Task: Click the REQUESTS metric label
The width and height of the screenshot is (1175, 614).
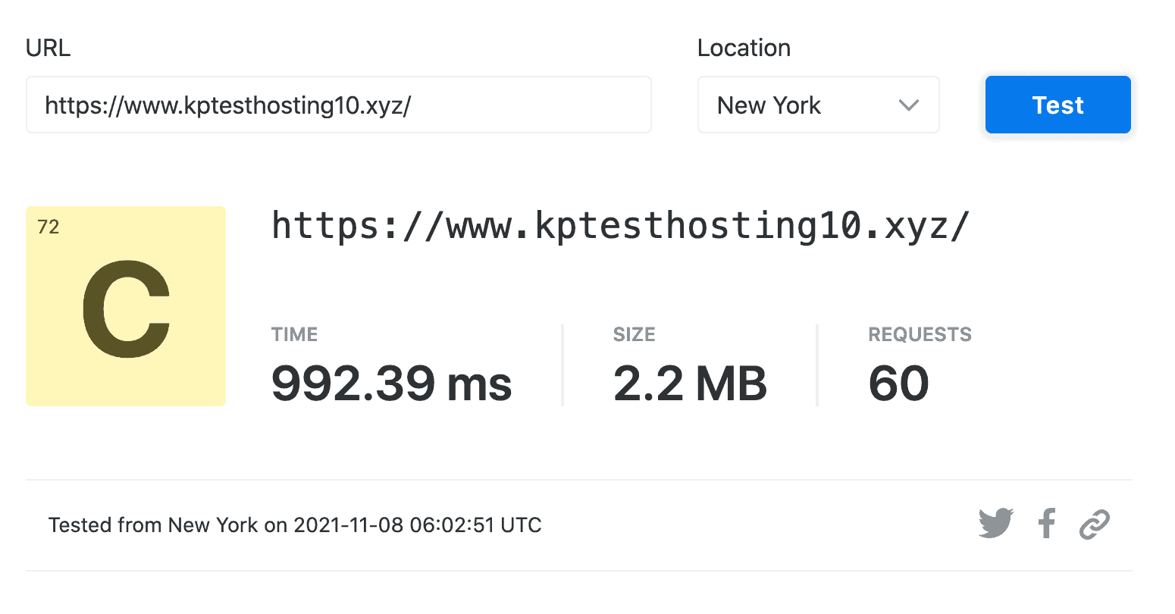Action: point(920,334)
